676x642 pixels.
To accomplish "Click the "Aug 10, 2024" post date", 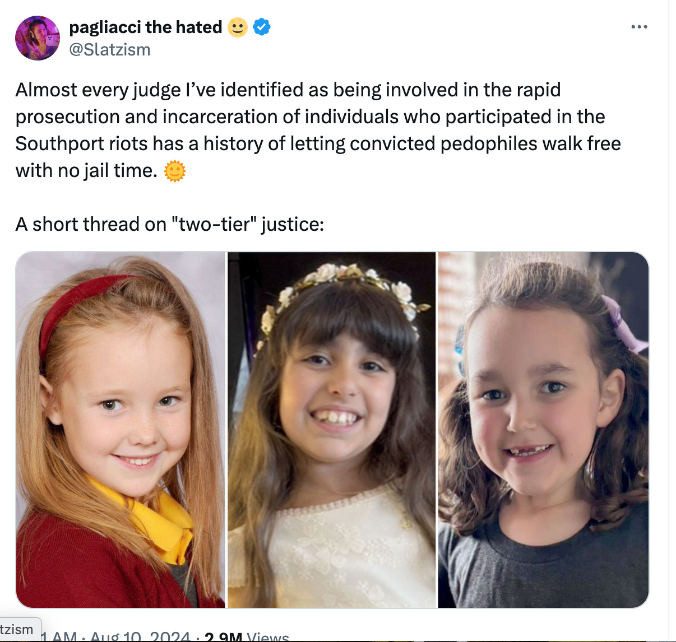I will pos(140,637).
